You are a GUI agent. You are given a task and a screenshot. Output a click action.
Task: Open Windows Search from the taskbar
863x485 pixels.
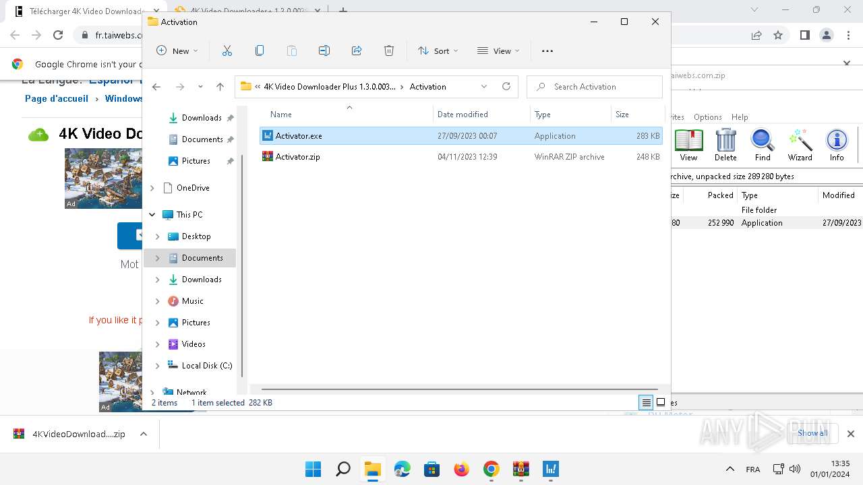[343, 469]
